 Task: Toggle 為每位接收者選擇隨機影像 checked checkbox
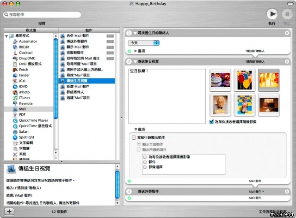(211, 122)
